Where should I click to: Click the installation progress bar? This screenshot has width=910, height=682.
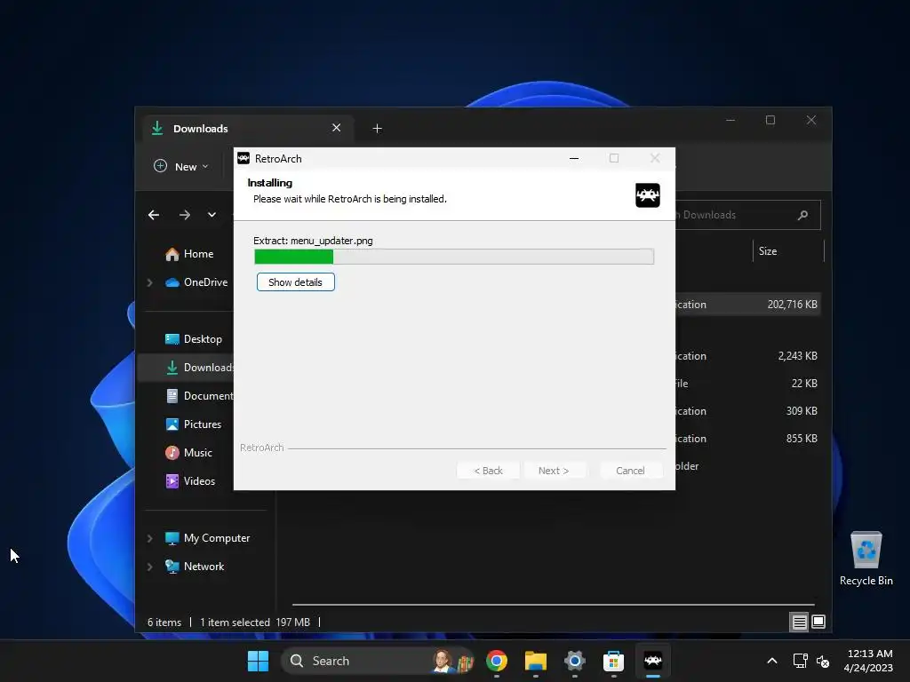click(x=454, y=257)
